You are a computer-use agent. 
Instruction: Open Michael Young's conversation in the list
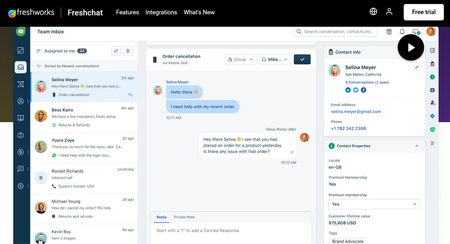(x=84, y=209)
